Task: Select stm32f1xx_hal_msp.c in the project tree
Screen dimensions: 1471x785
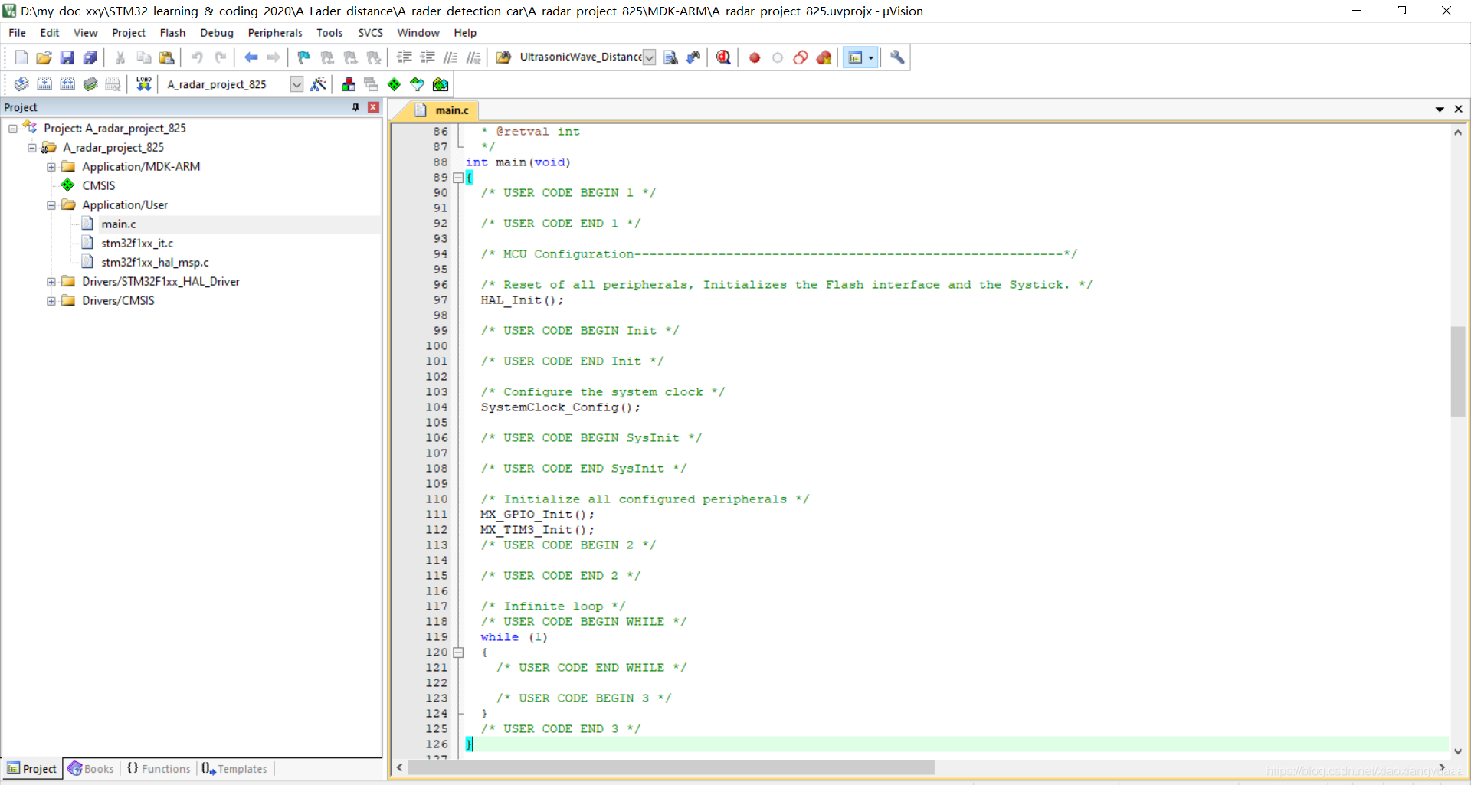Action: point(155,263)
